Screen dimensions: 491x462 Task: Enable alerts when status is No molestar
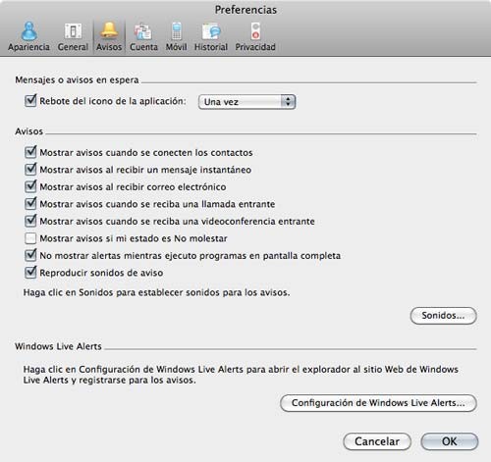coord(30,238)
